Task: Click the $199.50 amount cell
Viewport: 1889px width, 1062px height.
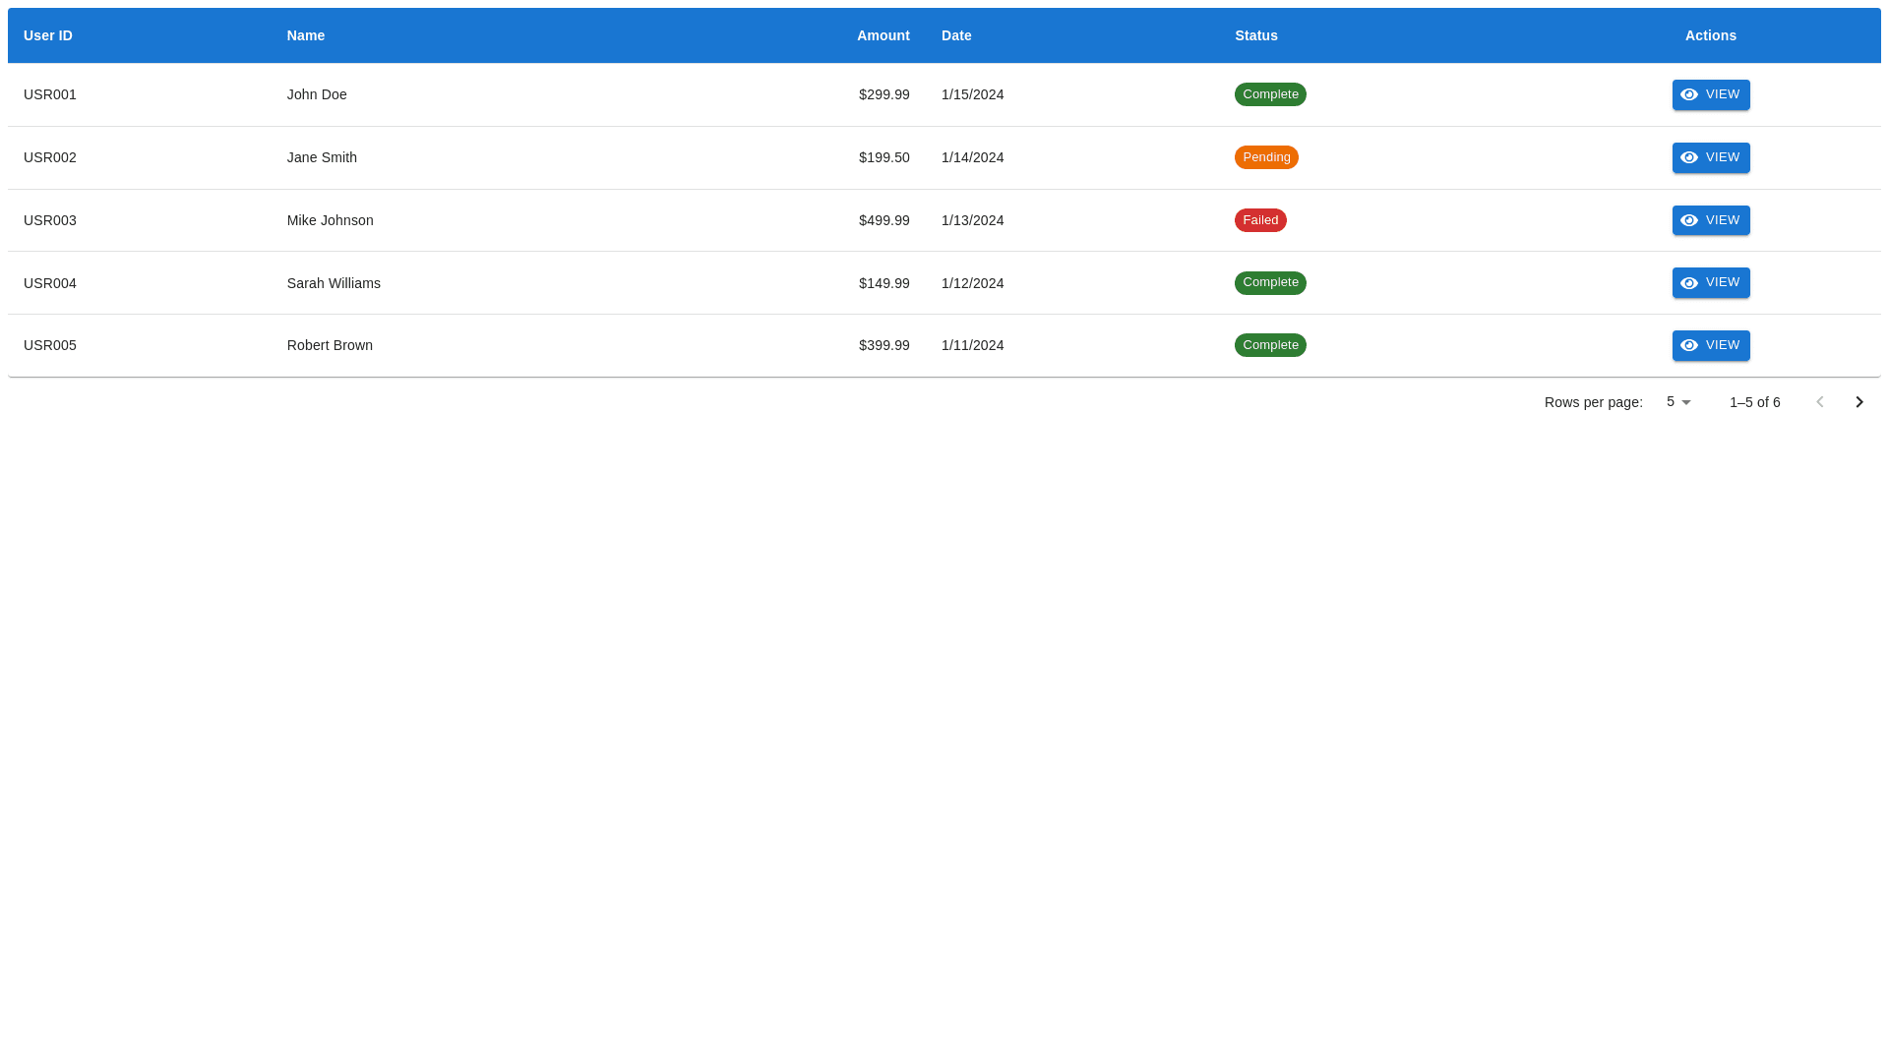Action: [884, 157]
